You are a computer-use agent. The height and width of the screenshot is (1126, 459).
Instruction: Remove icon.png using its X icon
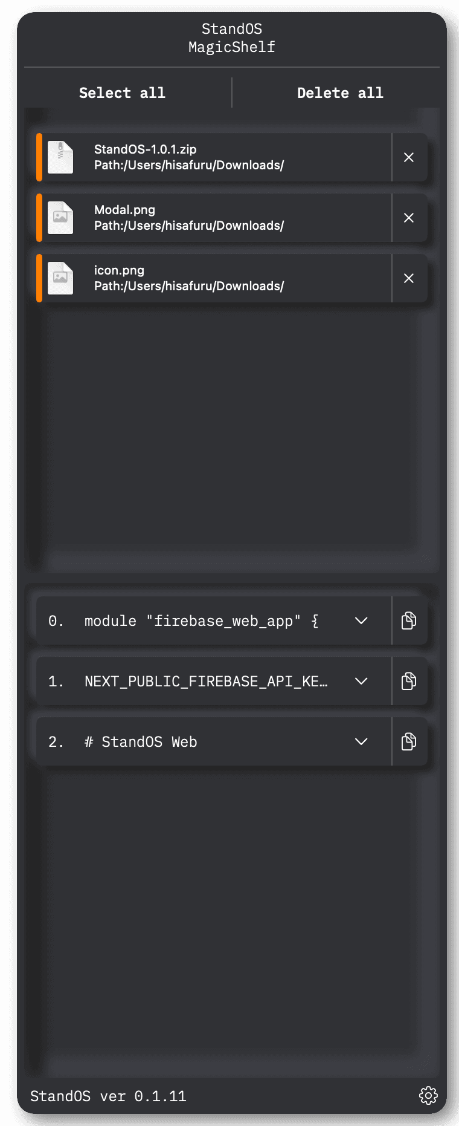(x=409, y=278)
